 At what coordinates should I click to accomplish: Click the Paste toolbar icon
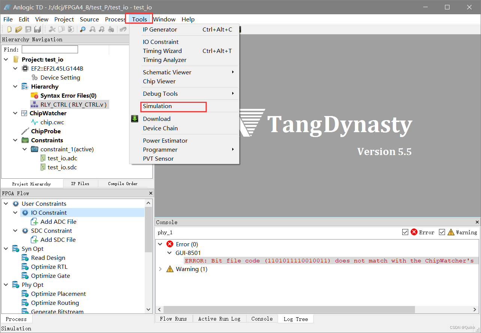[71, 29]
